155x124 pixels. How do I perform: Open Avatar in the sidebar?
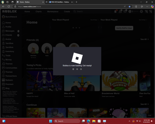pyautogui.click(x=7, y=39)
